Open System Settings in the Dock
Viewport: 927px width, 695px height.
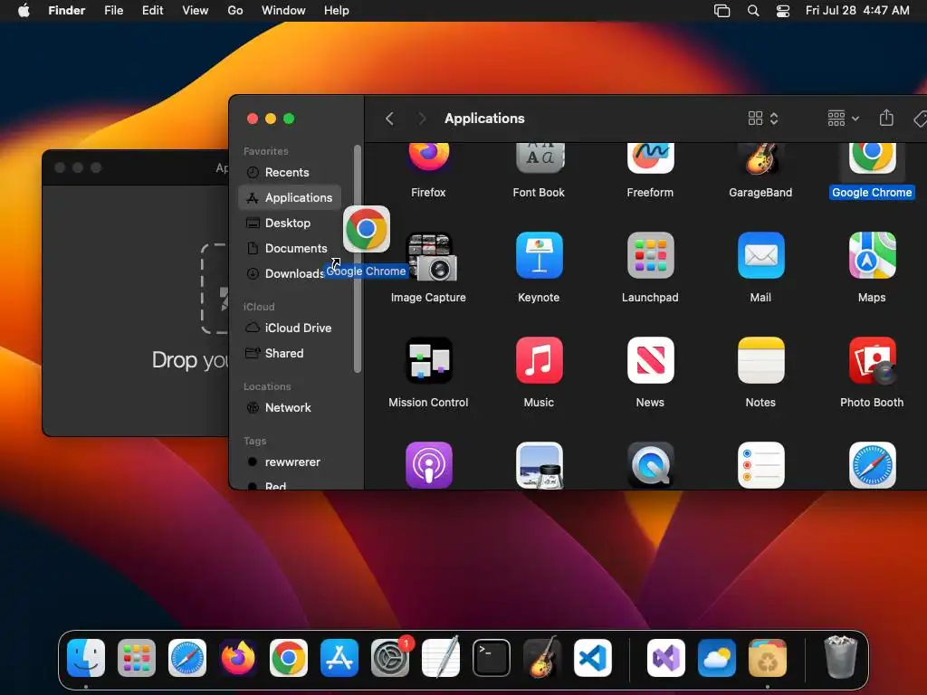coord(390,658)
